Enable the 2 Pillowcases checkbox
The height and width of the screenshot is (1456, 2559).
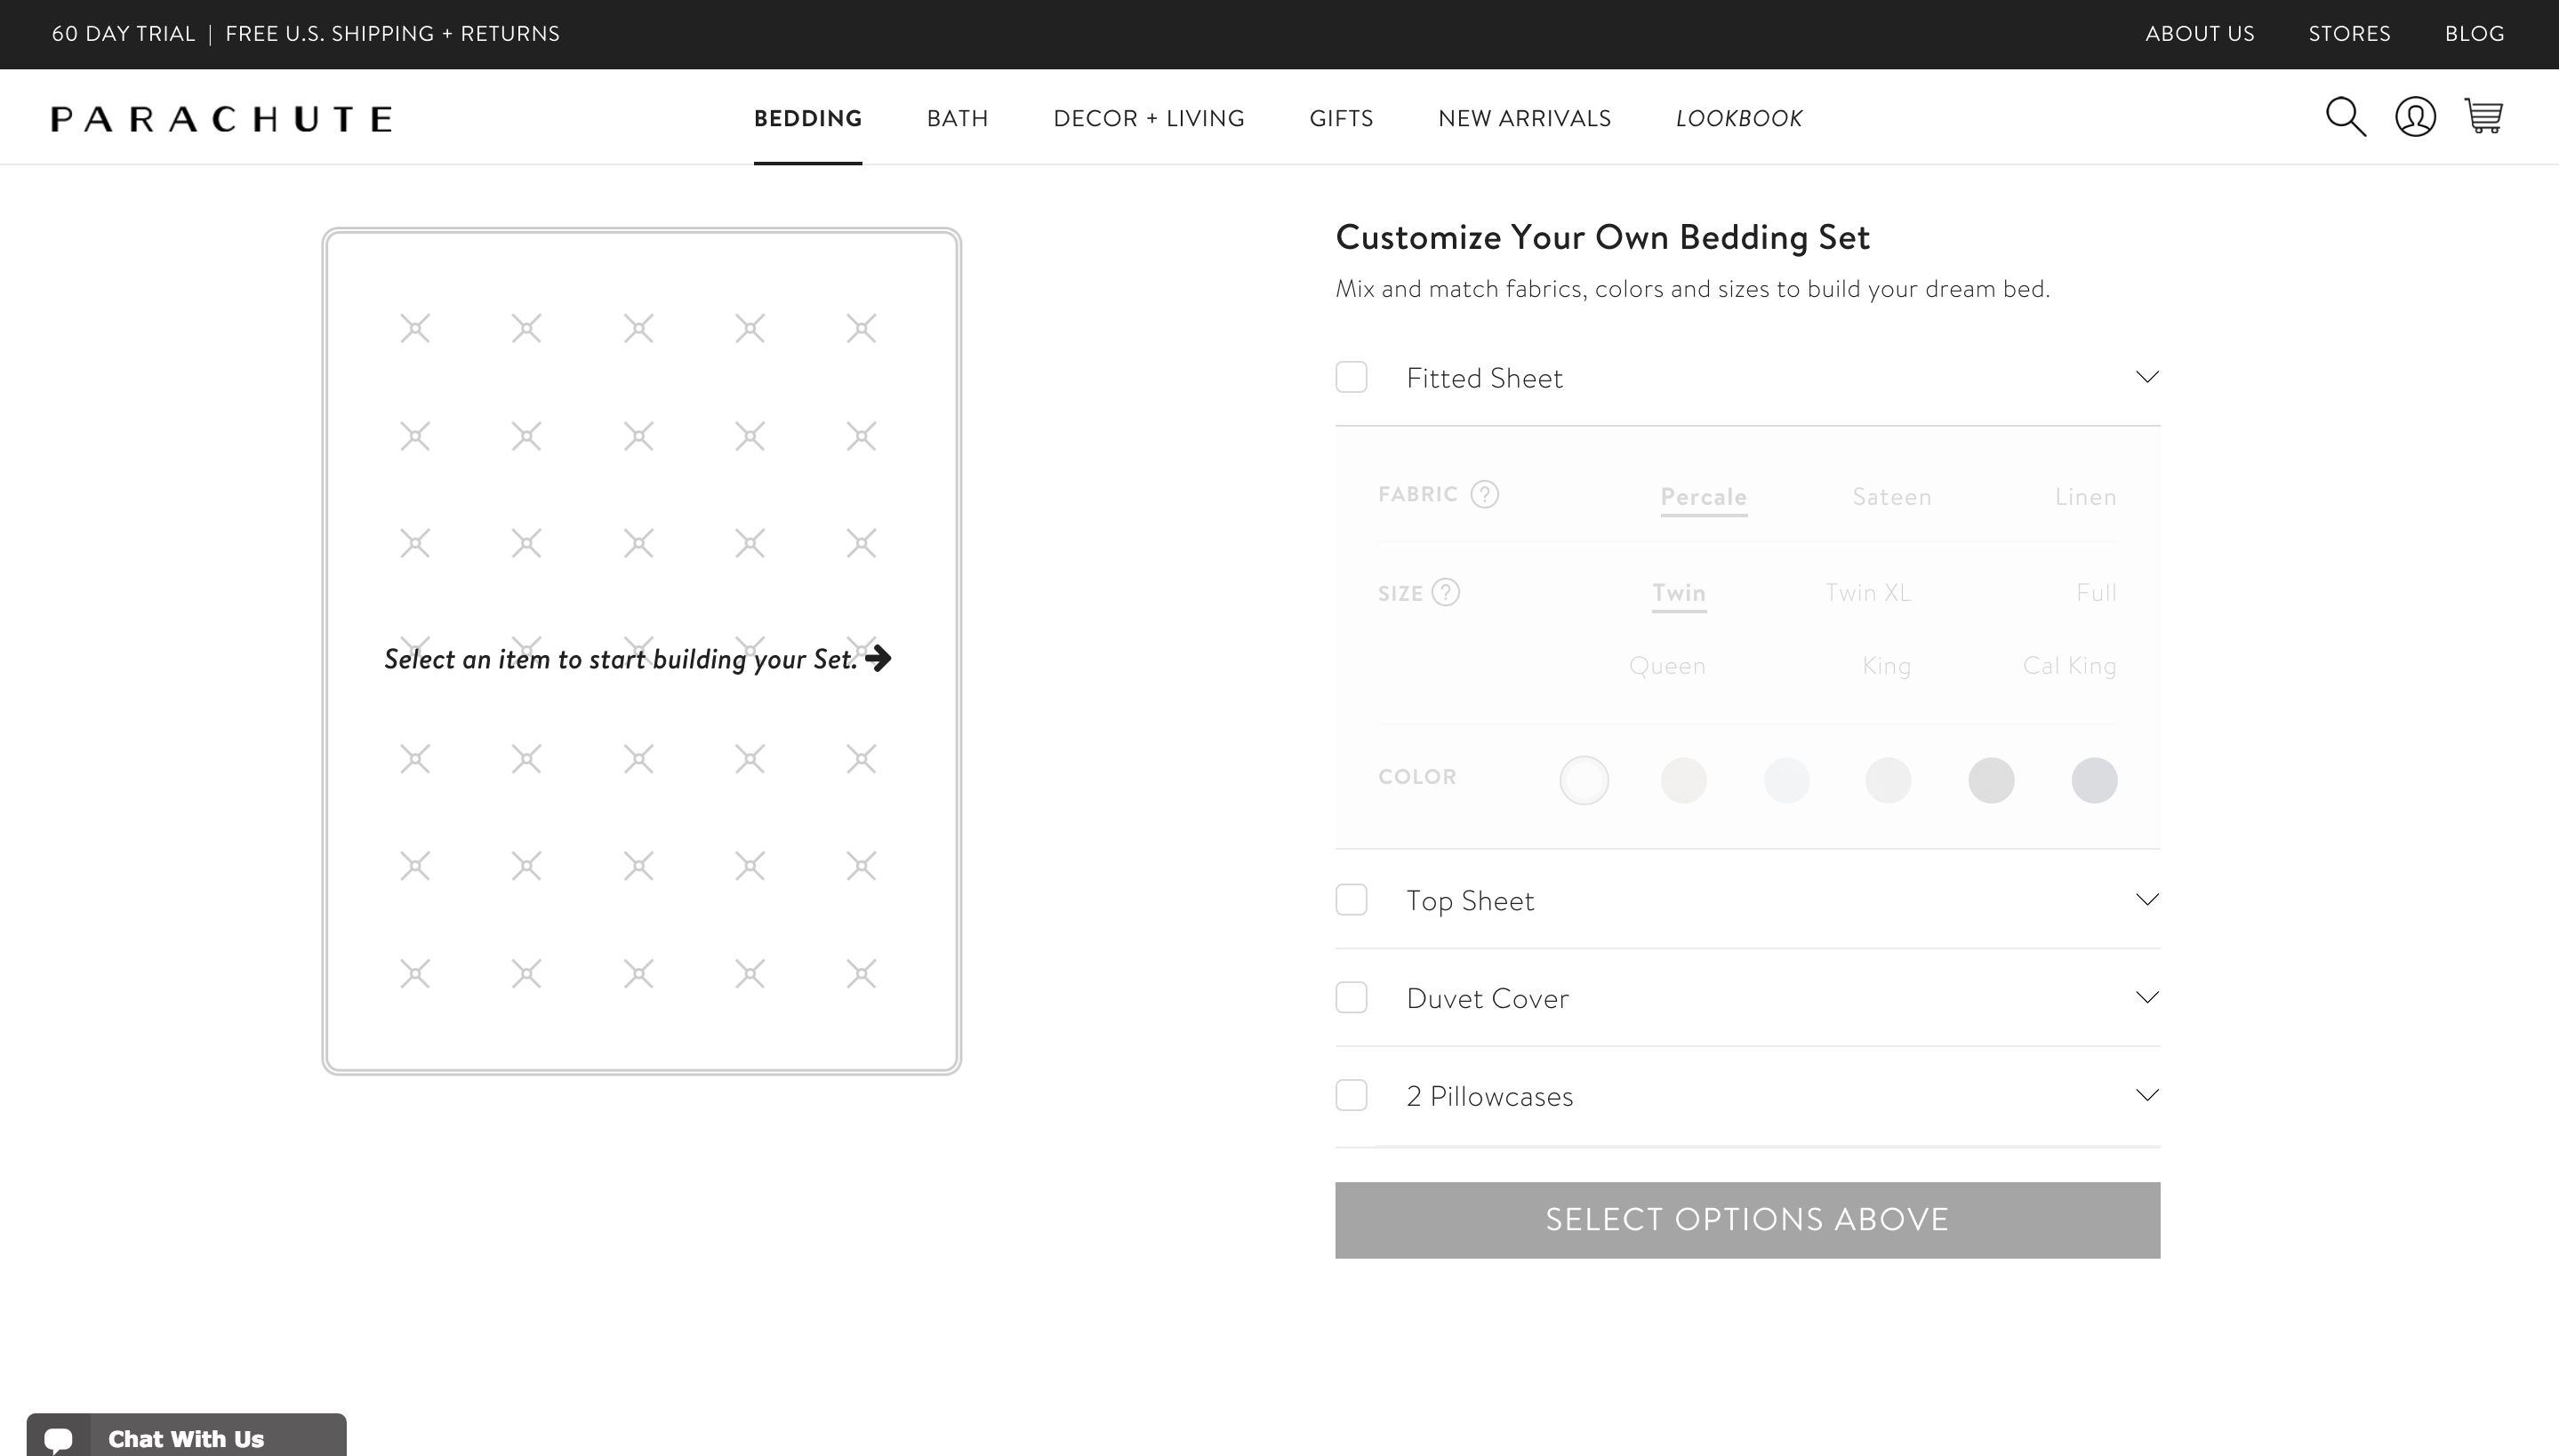1352,1094
